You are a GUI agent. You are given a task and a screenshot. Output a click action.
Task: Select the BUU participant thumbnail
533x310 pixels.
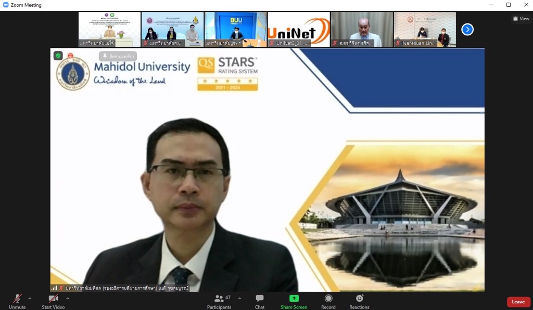point(236,29)
